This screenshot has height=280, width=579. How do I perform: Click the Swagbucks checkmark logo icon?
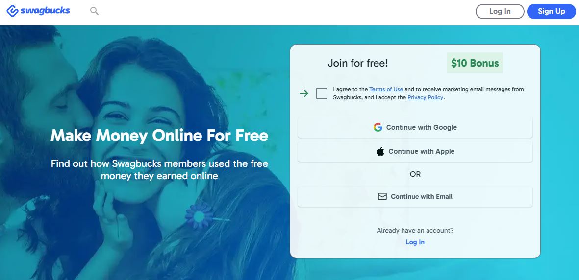(13, 11)
